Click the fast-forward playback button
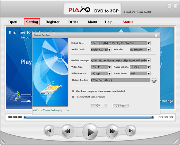This screenshot has width=180, height=145. point(112,131)
